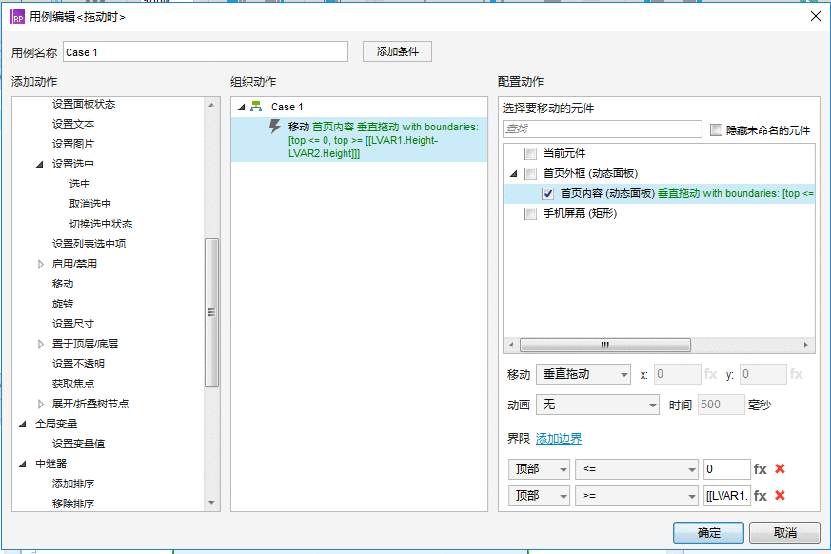Click the 用例名称 Case 1 input field
Viewport: 831px width, 554px height.
click(x=206, y=52)
